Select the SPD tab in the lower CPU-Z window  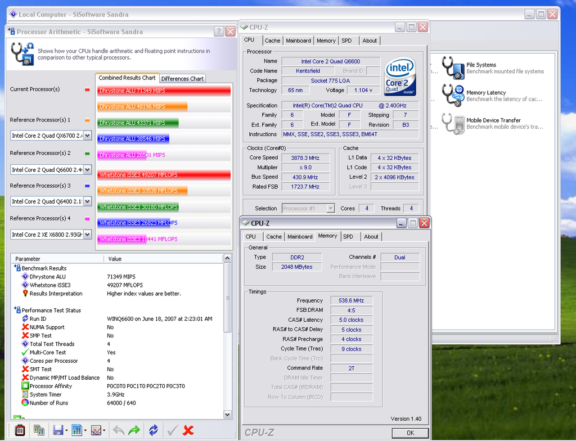click(348, 237)
